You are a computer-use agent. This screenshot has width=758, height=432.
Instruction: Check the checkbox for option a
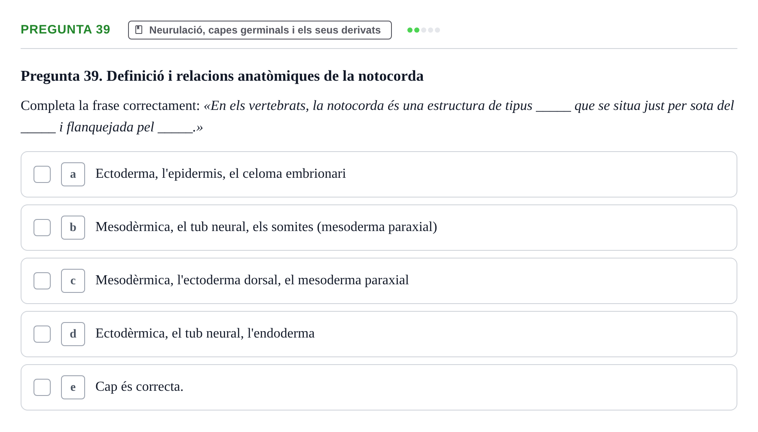42,174
